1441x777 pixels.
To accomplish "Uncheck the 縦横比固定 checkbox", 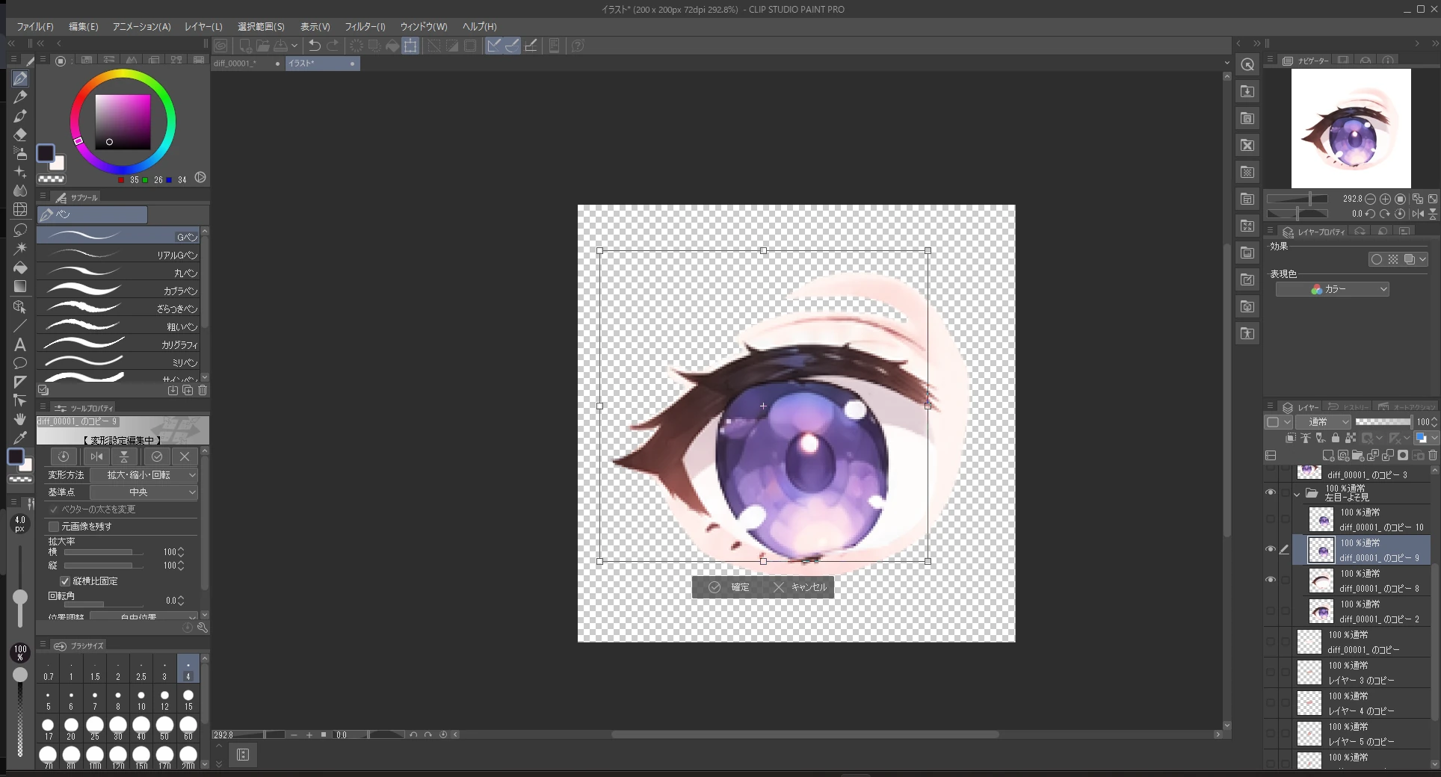I will 65,581.
